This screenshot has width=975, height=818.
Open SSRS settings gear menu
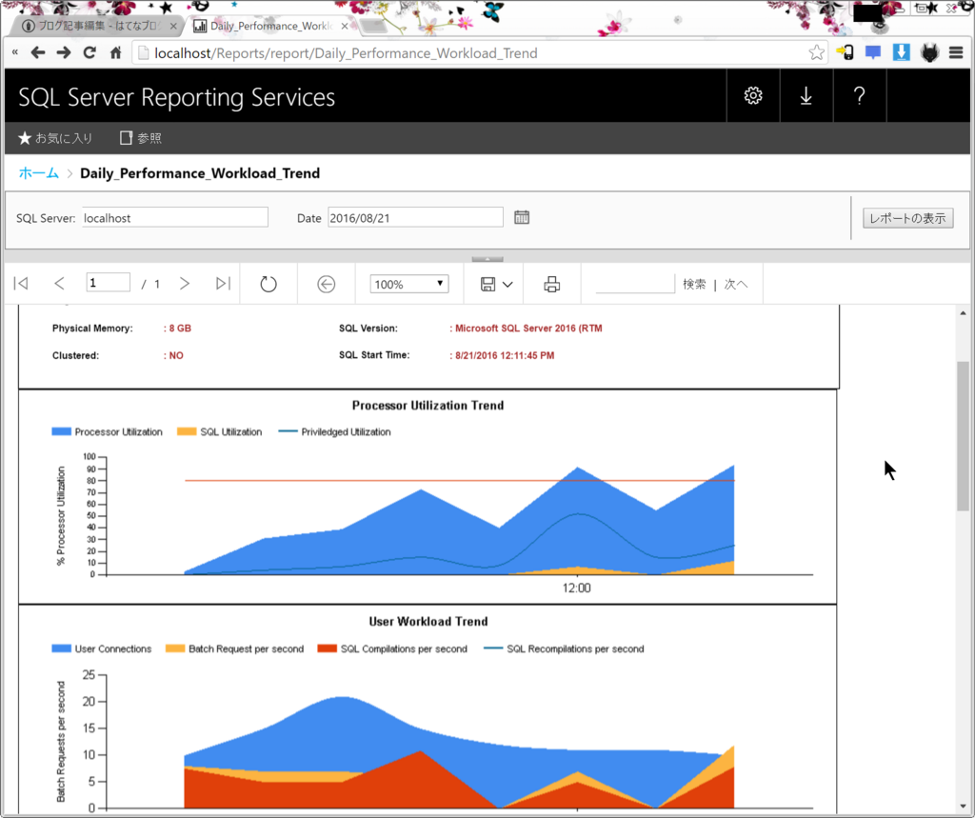click(753, 96)
